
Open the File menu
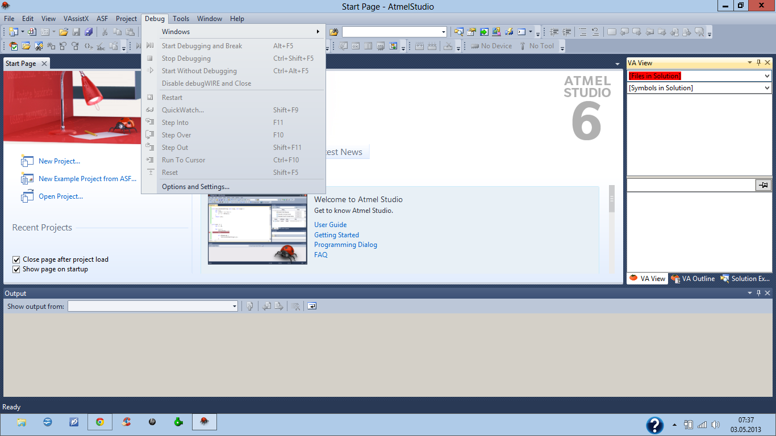click(x=9, y=19)
